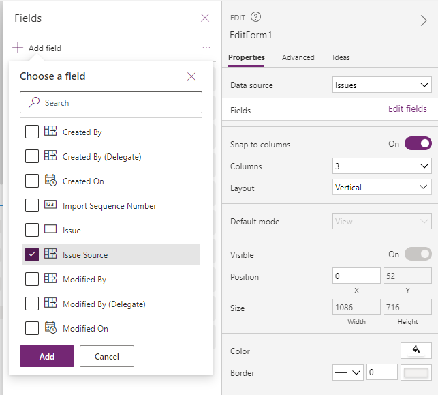Open the Color fill paint bucket picker
This screenshot has height=395, width=438.
[416, 351]
